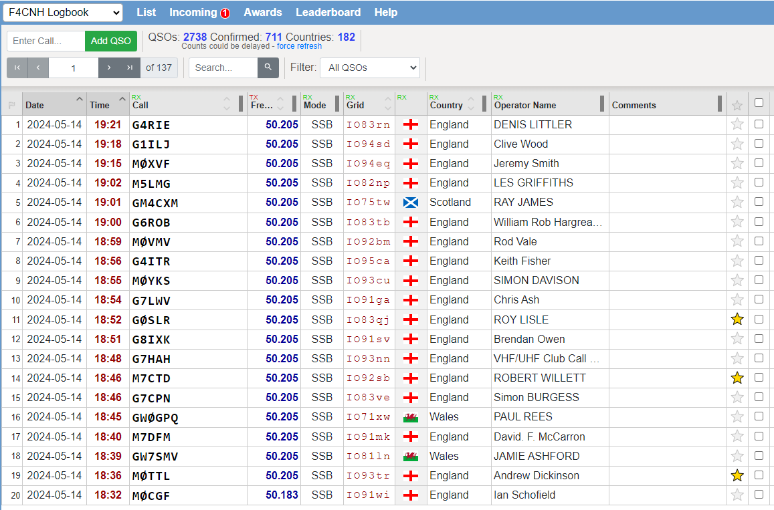This screenshot has height=510, width=774.
Task: Click the Mode column header
Action: point(321,104)
